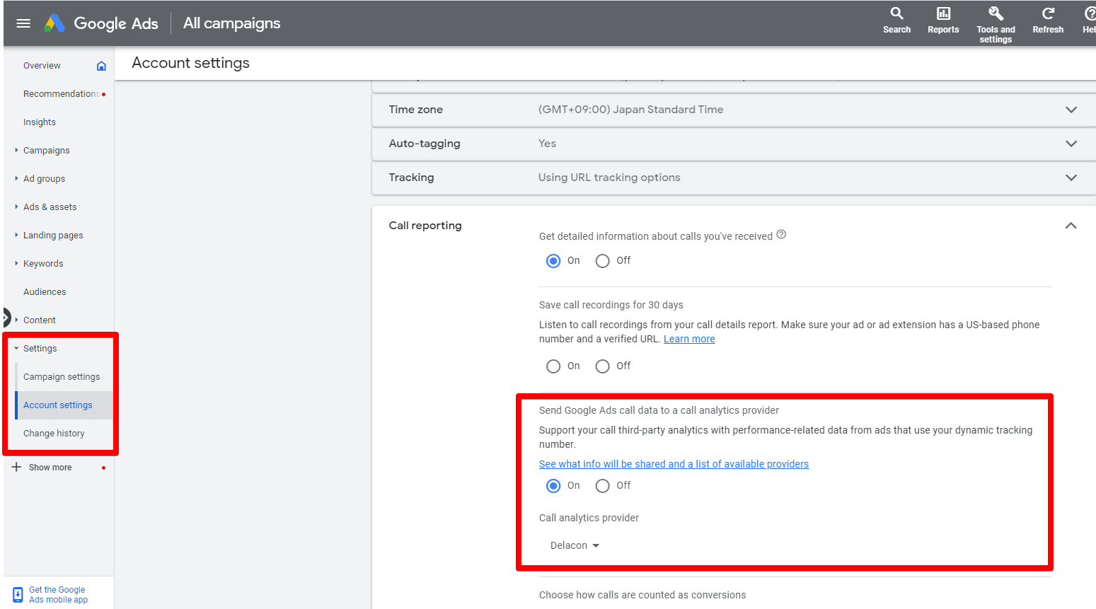
Task: Collapse the Settings sidebar group
Action: click(16, 348)
